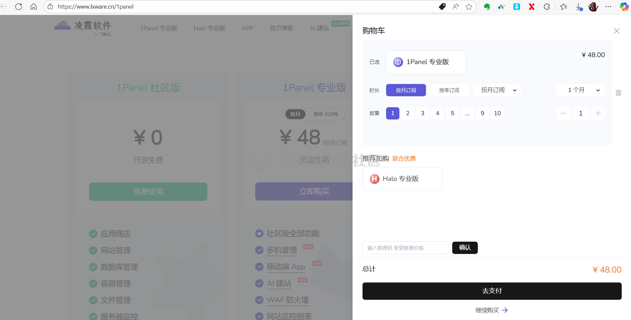Add page to favorites star icon
631x320 pixels.
click(469, 7)
